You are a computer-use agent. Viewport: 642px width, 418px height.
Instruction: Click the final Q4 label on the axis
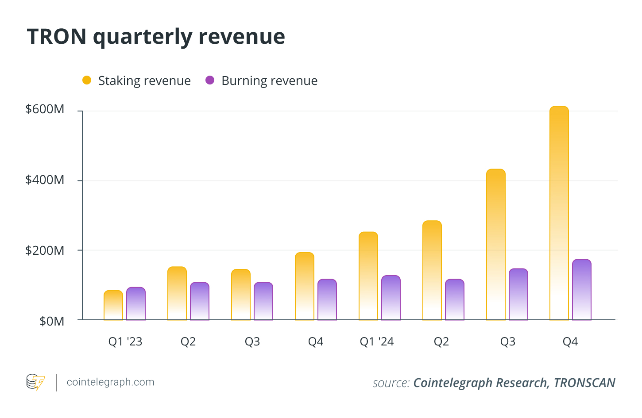tap(570, 341)
